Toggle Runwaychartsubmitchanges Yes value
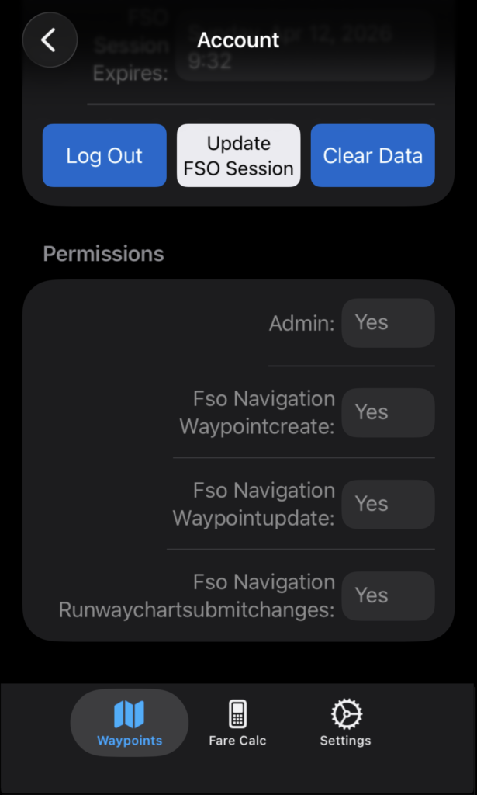477x795 pixels. 388,596
